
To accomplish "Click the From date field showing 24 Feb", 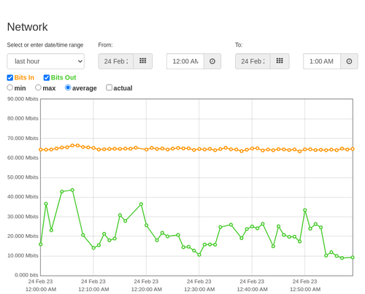I will 116,61.
